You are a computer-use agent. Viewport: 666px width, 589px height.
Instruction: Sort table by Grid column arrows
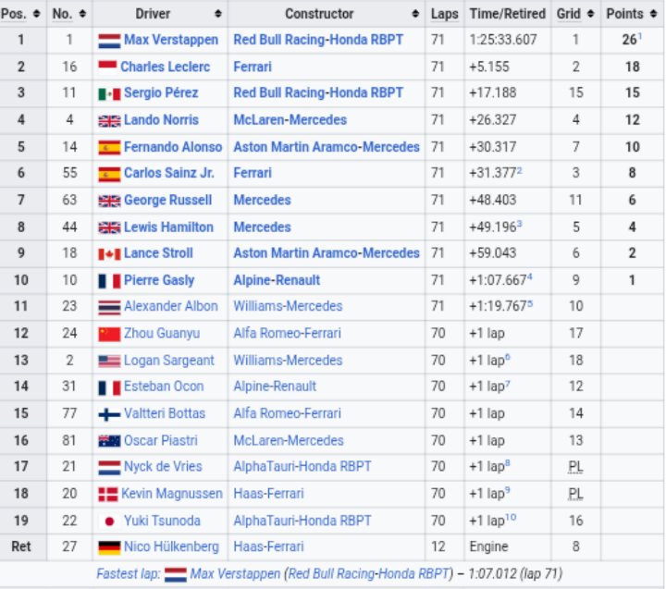point(590,14)
